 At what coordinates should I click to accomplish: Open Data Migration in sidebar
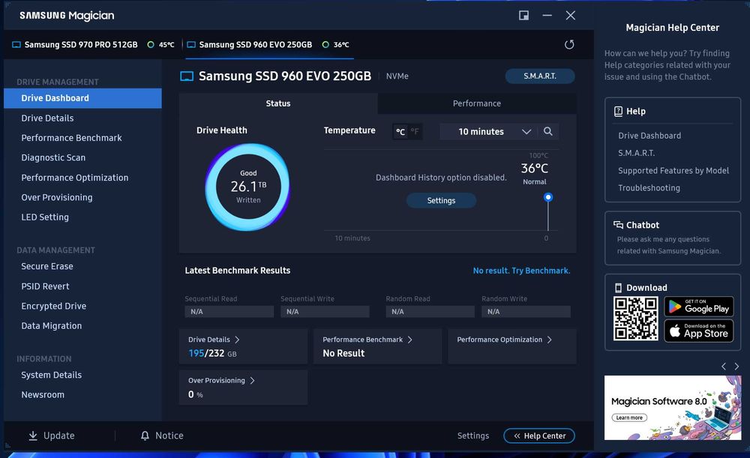[51, 326]
